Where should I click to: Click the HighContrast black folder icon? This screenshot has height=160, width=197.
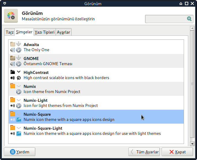13,72
